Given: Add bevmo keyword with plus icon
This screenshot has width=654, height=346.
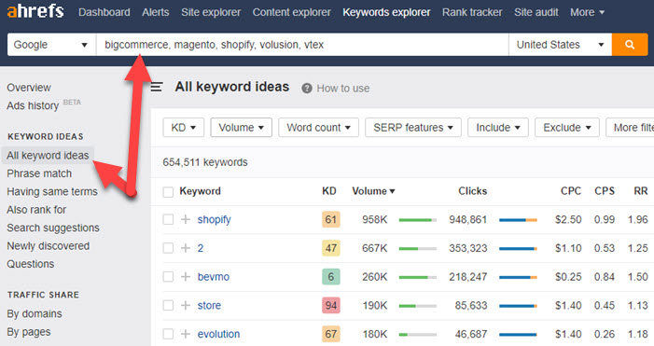Looking at the screenshot, I should pos(186,277).
